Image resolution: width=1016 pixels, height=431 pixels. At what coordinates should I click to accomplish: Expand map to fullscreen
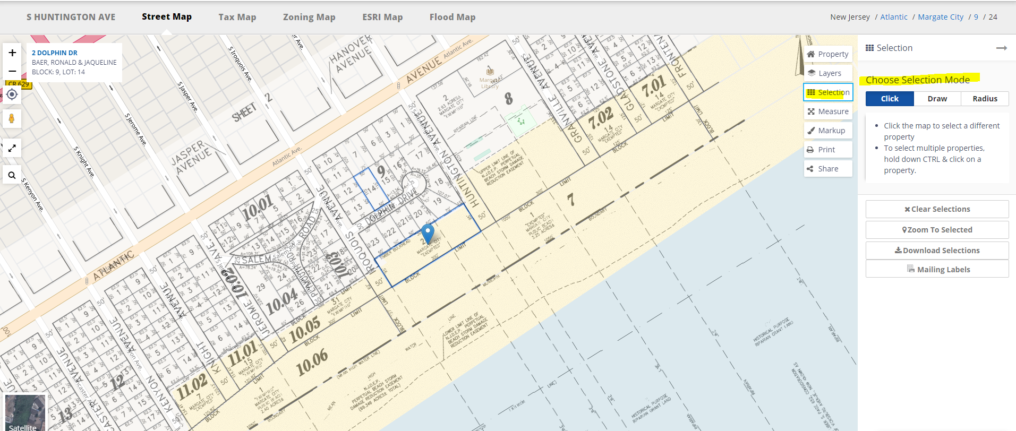click(x=12, y=148)
